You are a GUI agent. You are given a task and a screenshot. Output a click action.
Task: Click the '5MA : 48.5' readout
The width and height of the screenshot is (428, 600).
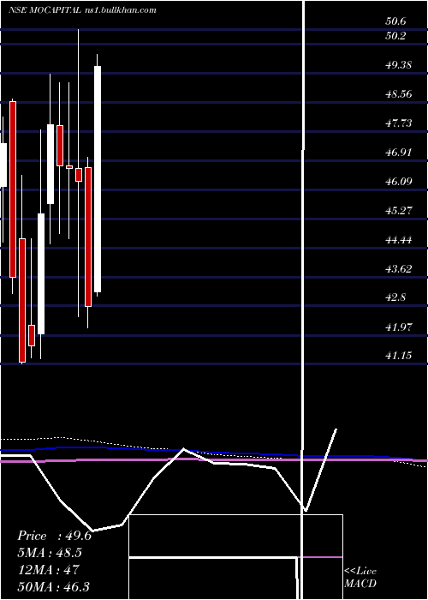[x=50, y=553]
